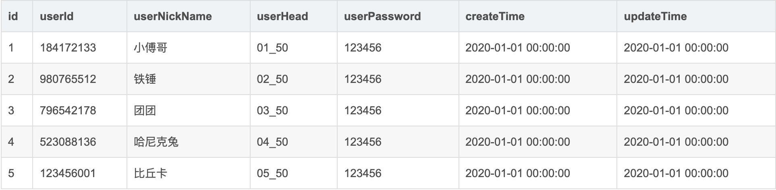Viewport: 776px width, 190px height.
Task: Click the nickname cell 团团
Action: pyautogui.click(x=145, y=110)
